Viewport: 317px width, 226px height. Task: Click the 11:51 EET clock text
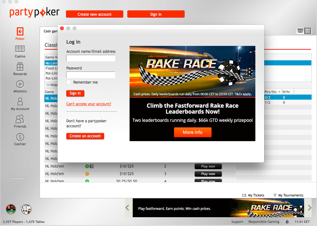(x=302, y=222)
